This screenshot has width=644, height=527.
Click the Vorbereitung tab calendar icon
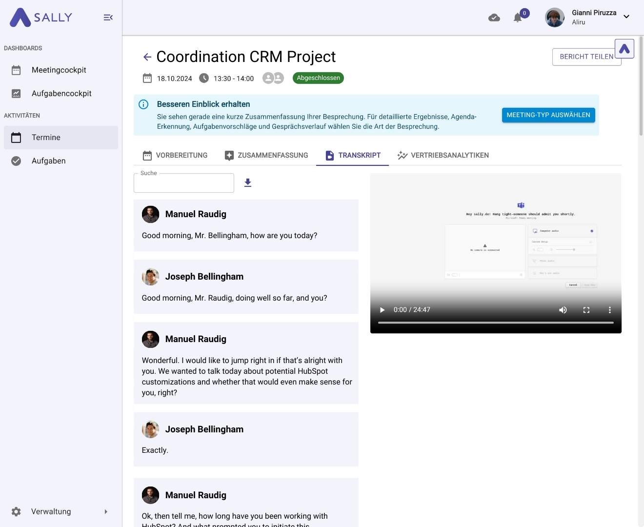click(x=147, y=156)
